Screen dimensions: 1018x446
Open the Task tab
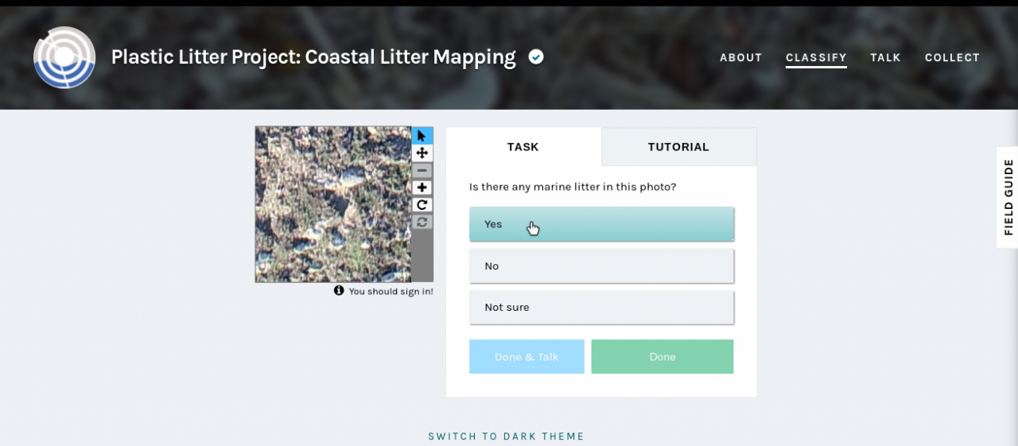click(x=523, y=147)
